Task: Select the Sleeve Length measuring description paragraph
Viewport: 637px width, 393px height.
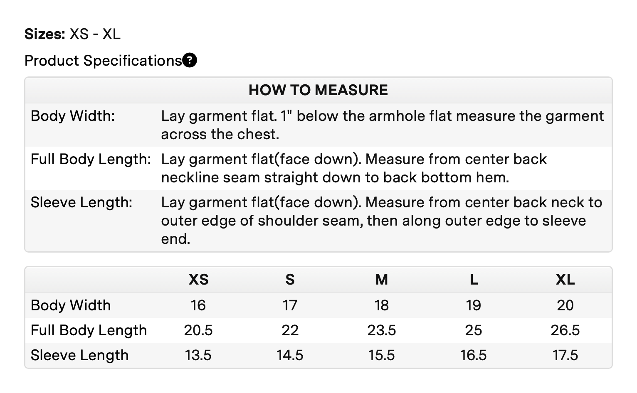Action: point(381,221)
